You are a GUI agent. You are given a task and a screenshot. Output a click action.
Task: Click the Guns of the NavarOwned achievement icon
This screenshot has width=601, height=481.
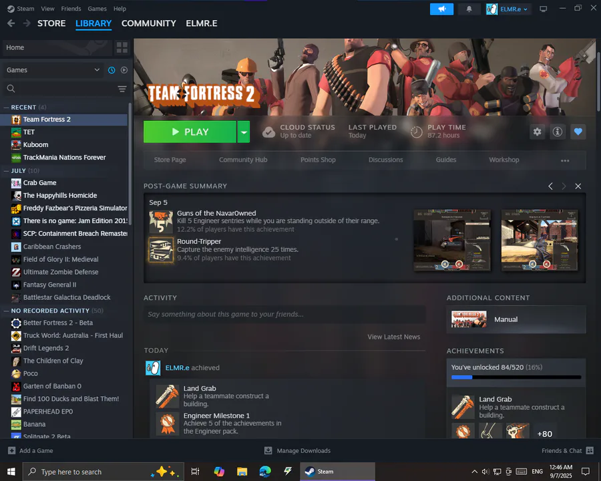point(161,221)
